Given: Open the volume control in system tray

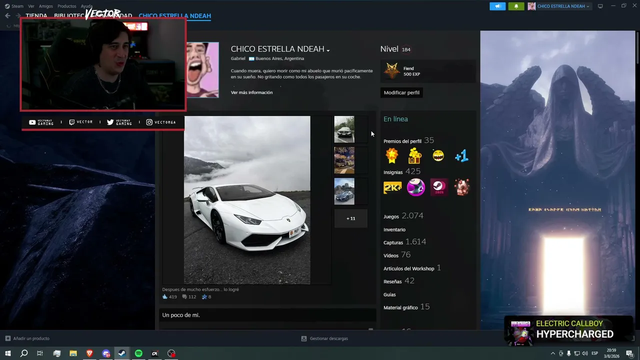Looking at the screenshot, I should pyautogui.click(x=585, y=353).
